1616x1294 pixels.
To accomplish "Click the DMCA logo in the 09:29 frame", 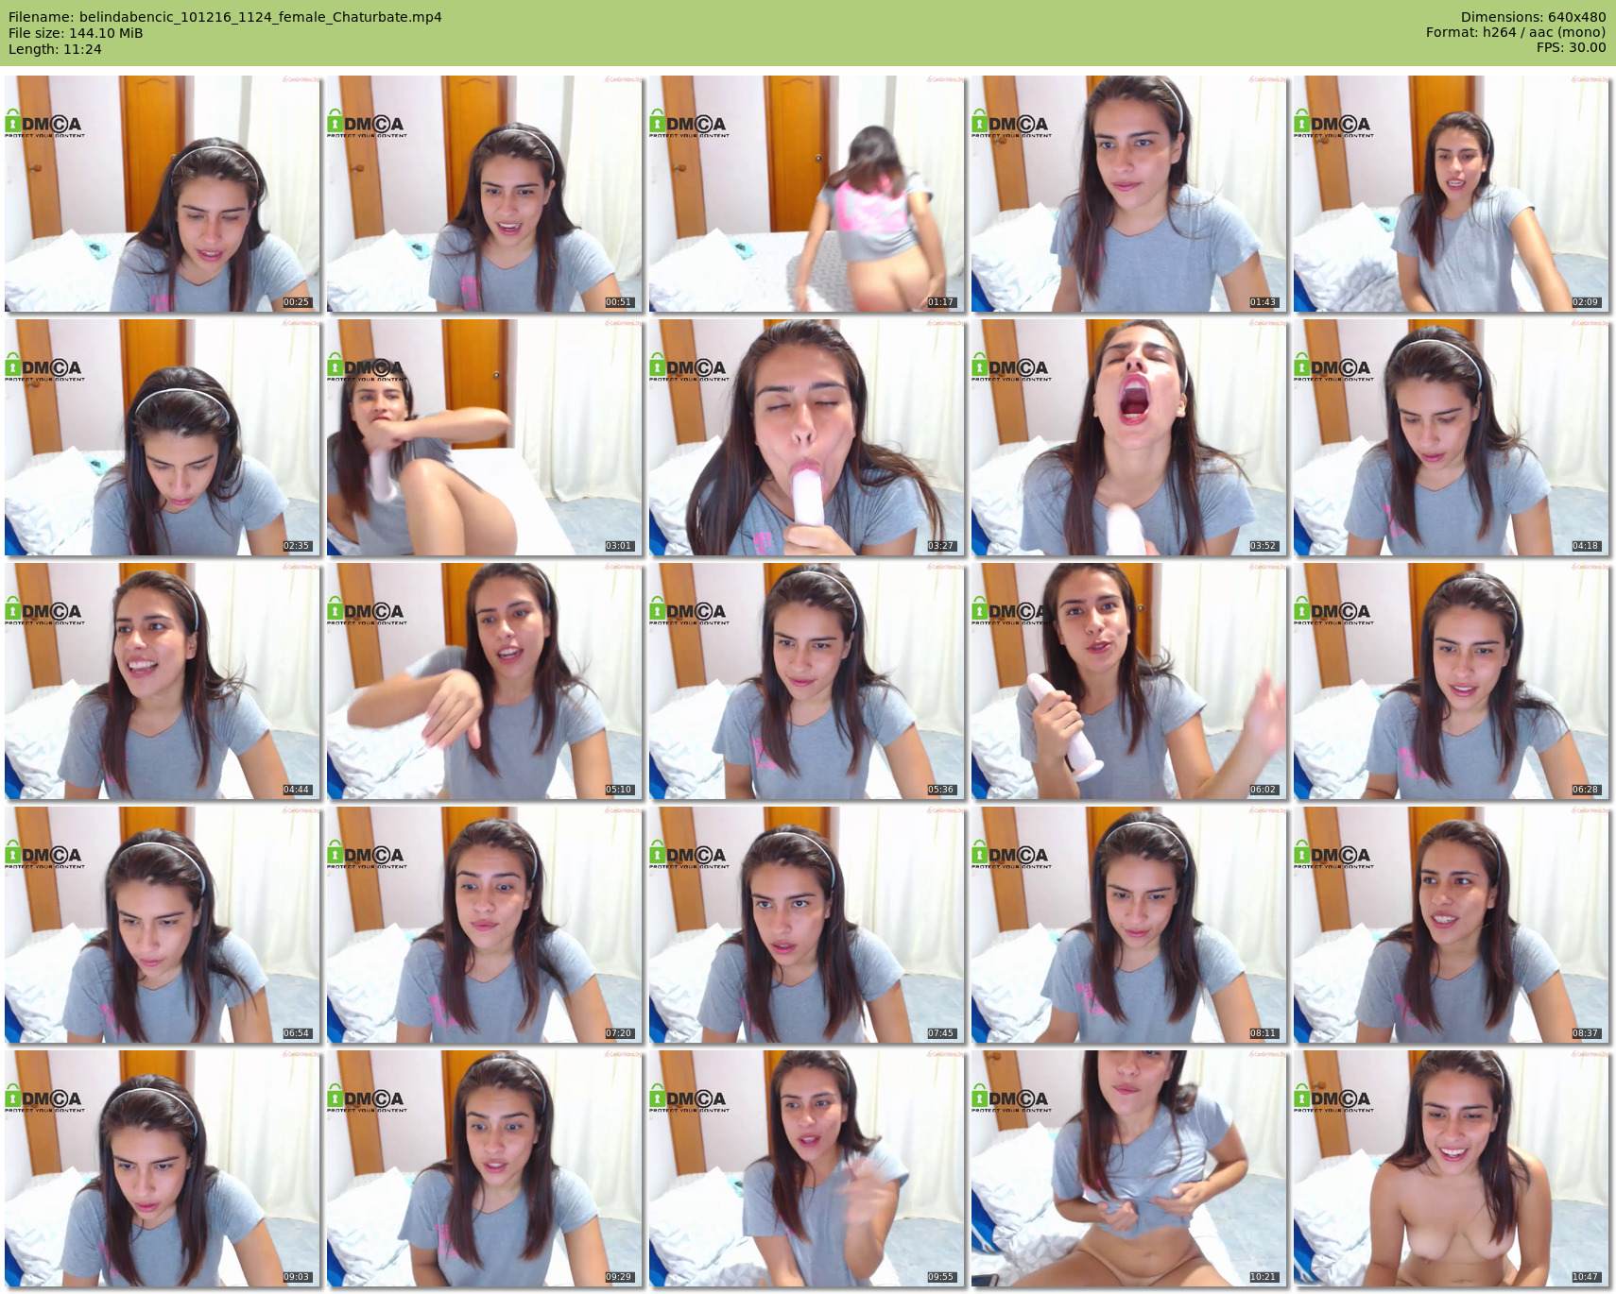I will pos(367,1099).
